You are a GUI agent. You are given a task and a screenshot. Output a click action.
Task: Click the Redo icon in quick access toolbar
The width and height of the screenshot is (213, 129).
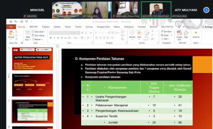22,21
